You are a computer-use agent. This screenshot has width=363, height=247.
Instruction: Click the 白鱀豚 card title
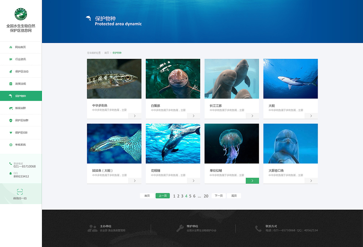156,106
